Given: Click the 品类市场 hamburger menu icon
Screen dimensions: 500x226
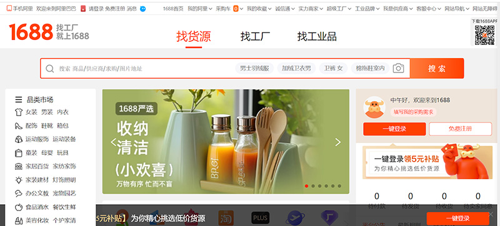Looking at the screenshot, I should (19, 100).
